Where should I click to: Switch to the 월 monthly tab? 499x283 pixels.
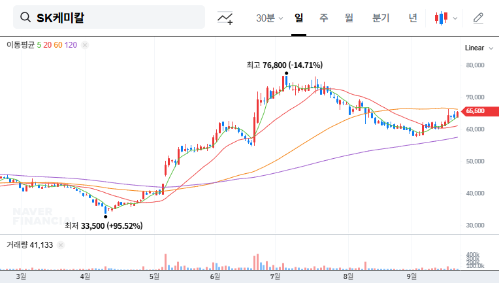tap(349, 18)
